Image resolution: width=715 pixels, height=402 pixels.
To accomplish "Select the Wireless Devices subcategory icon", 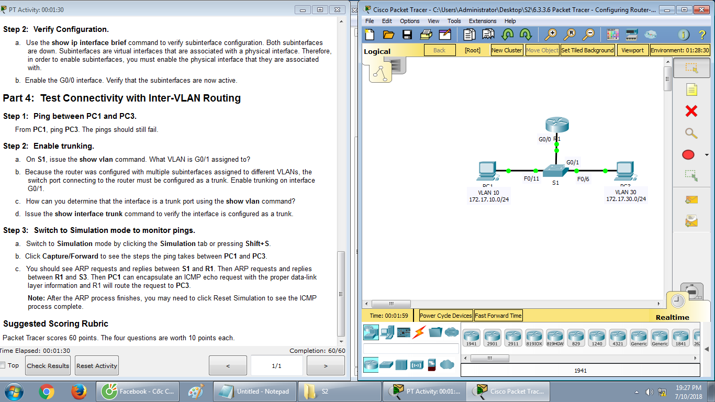I will [417, 364].
